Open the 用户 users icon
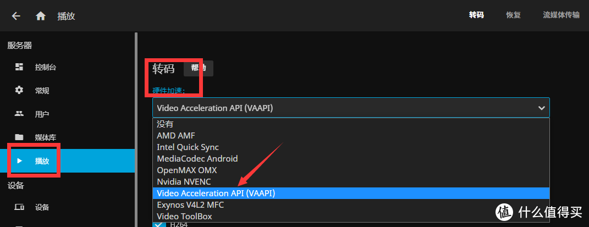Screen dimensions: 589x227 (x=19, y=114)
